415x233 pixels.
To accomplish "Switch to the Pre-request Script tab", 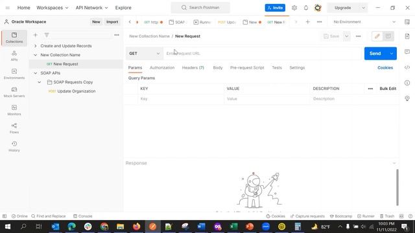I will pos(247,67).
